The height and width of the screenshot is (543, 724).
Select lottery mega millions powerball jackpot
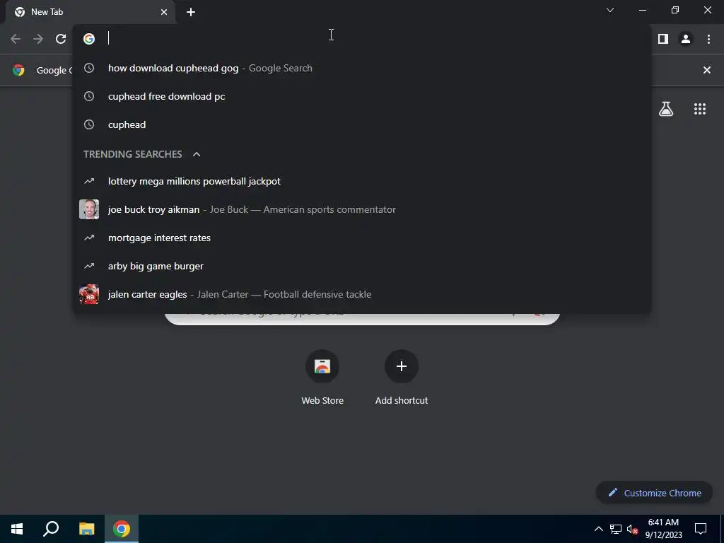[x=362, y=182]
